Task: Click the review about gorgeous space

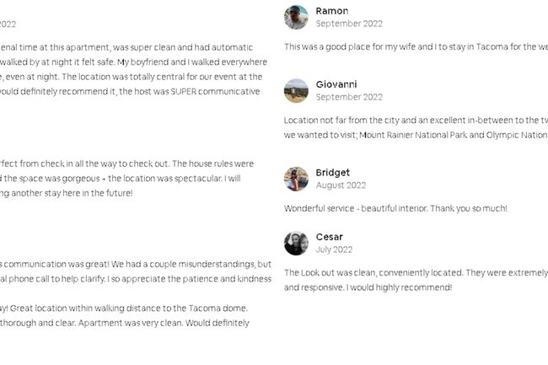Action: click(x=126, y=178)
